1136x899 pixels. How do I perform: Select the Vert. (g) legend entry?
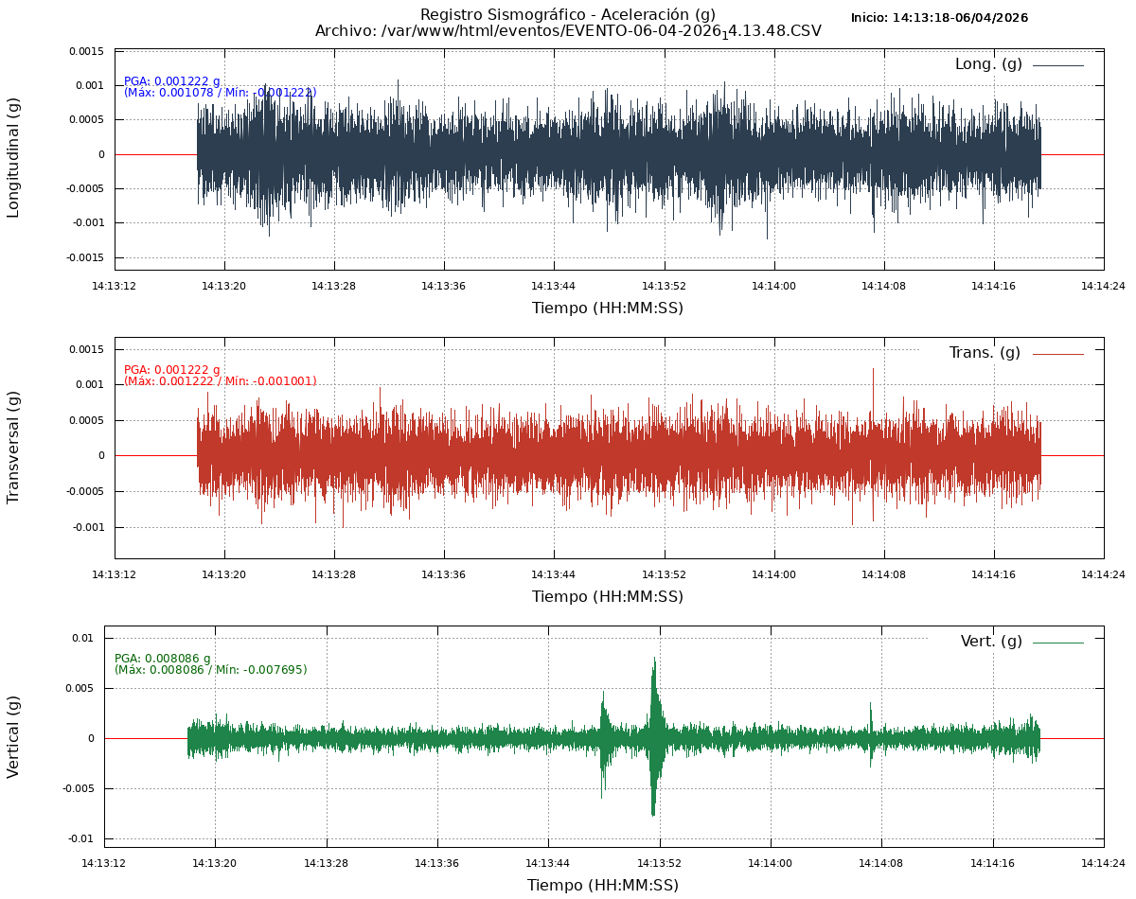tap(991, 642)
